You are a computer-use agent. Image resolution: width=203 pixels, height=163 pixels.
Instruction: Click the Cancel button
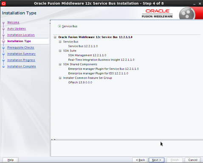[193, 160]
